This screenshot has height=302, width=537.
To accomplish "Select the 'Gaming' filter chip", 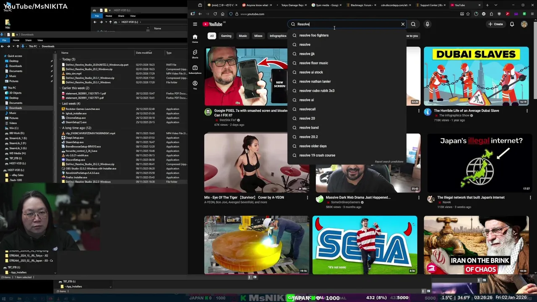I will point(226,36).
